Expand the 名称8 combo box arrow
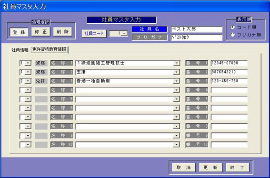The image size is (270, 178). (177, 127)
